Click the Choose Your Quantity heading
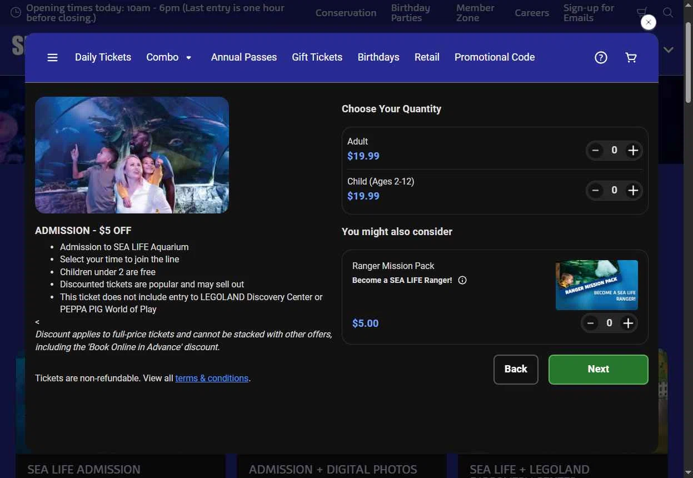The width and height of the screenshot is (693, 478). [391, 109]
